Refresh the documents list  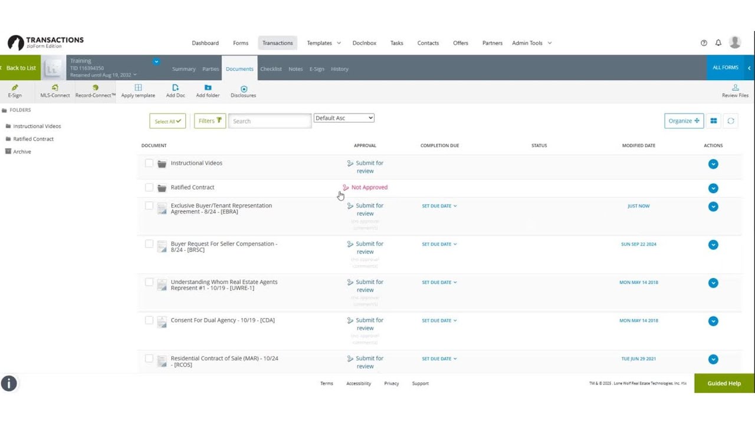(x=731, y=121)
